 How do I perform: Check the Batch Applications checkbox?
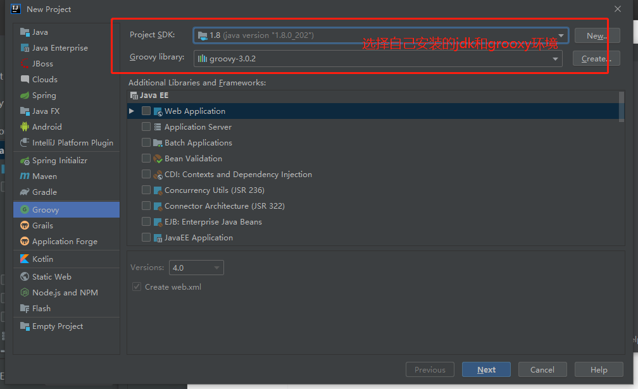tap(146, 142)
